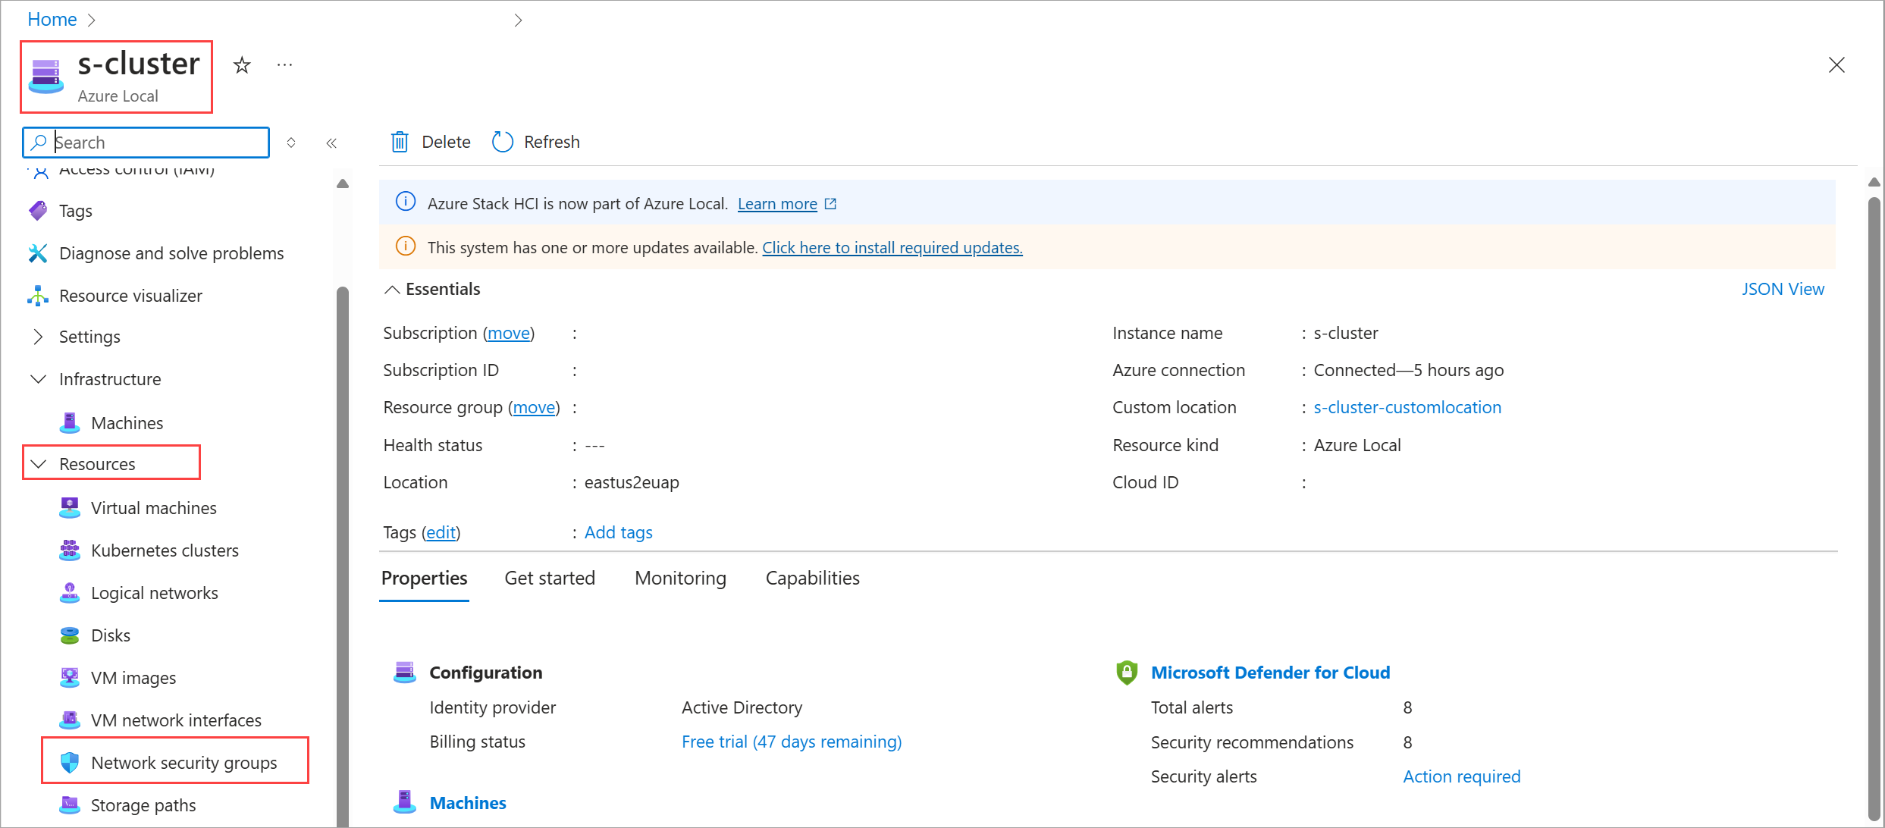Image resolution: width=1885 pixels, height=828 pixels.
Task: Open the more options ellipsis menu
Action: click(284, 65)
